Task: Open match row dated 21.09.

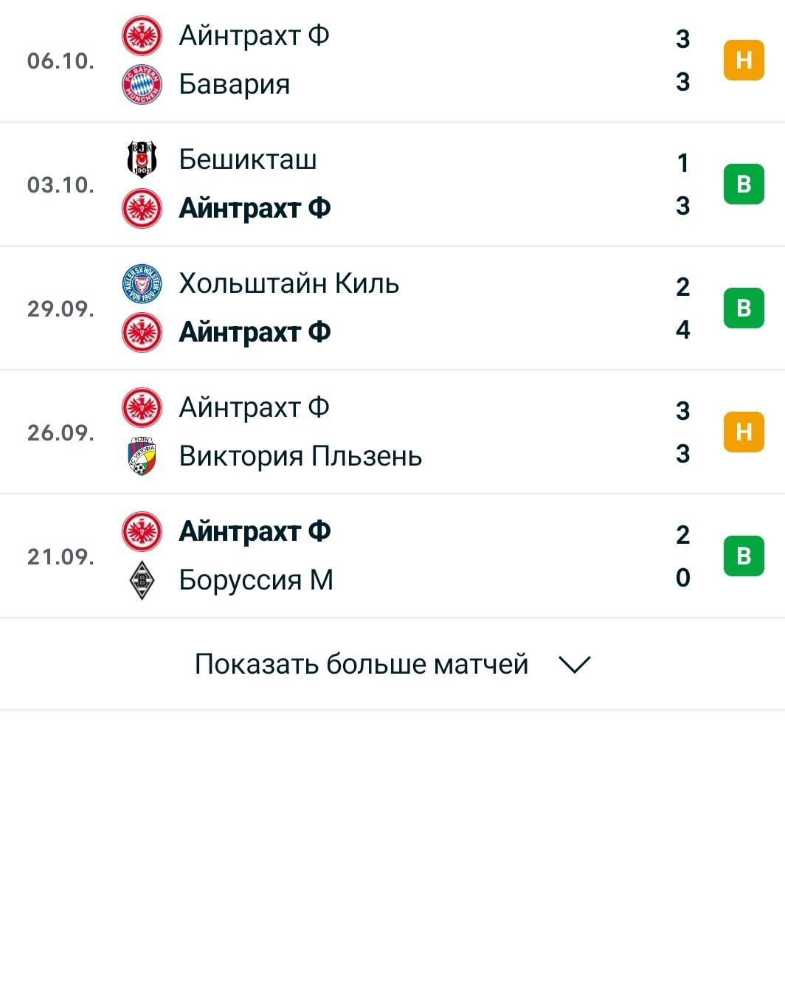Action: click(392, 556)
